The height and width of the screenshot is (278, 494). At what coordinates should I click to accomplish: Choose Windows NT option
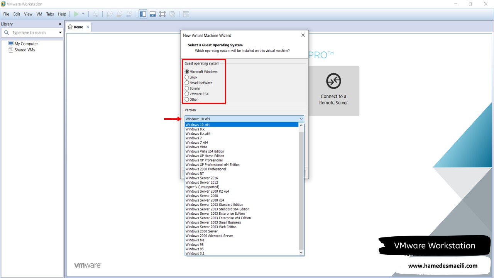(242, 174)
